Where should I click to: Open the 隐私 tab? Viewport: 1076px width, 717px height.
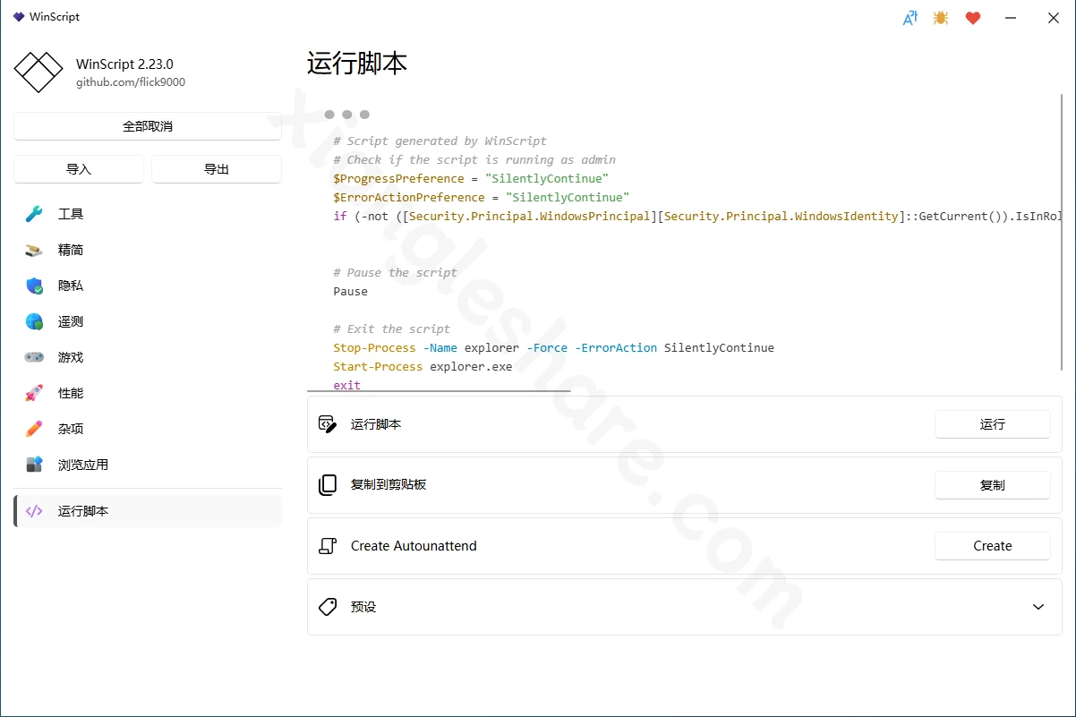coord(148,286)
